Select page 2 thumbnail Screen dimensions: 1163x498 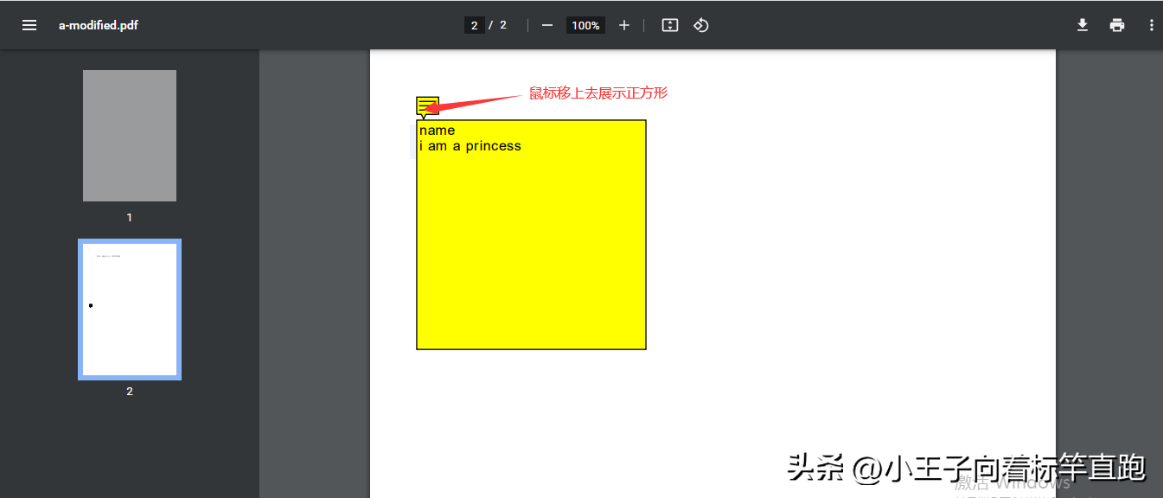130,310
